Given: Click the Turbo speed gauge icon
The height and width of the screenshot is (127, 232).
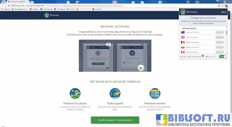Looking at the screenshot, I should tap(115, 93).
